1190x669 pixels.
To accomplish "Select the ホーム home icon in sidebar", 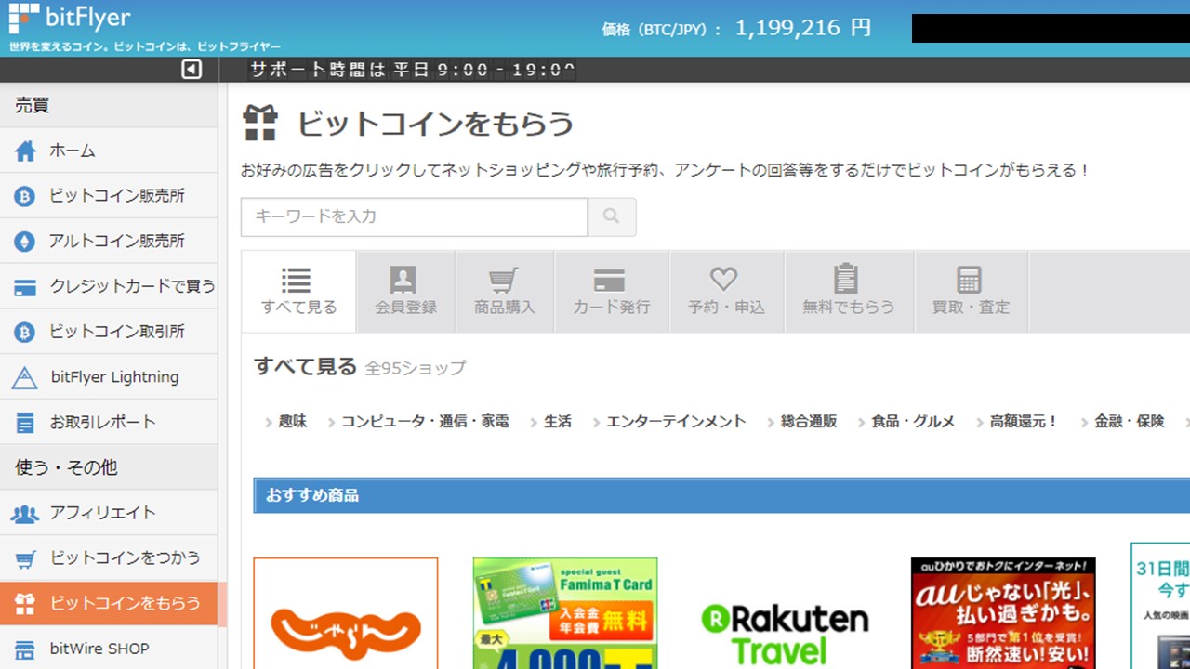I will (27, 151).
